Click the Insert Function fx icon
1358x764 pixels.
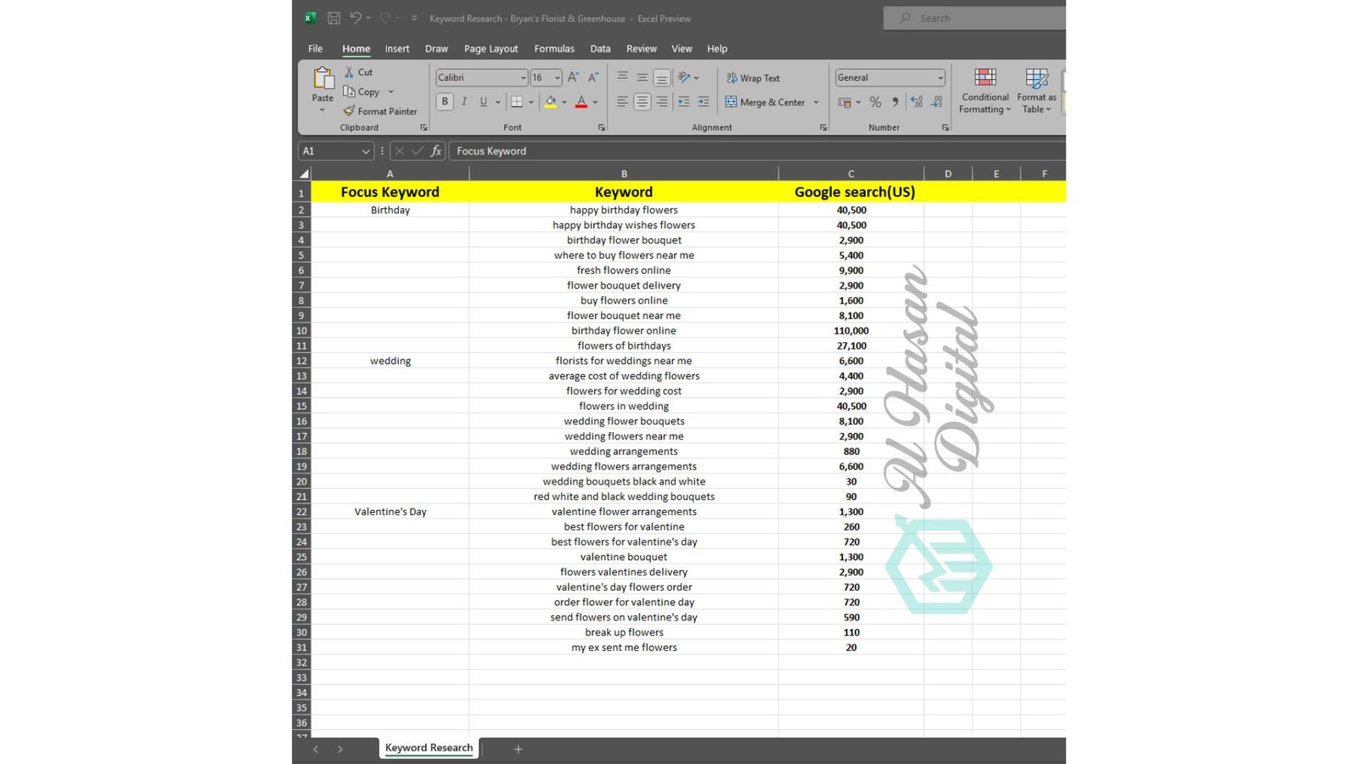[x=436, y=151]
